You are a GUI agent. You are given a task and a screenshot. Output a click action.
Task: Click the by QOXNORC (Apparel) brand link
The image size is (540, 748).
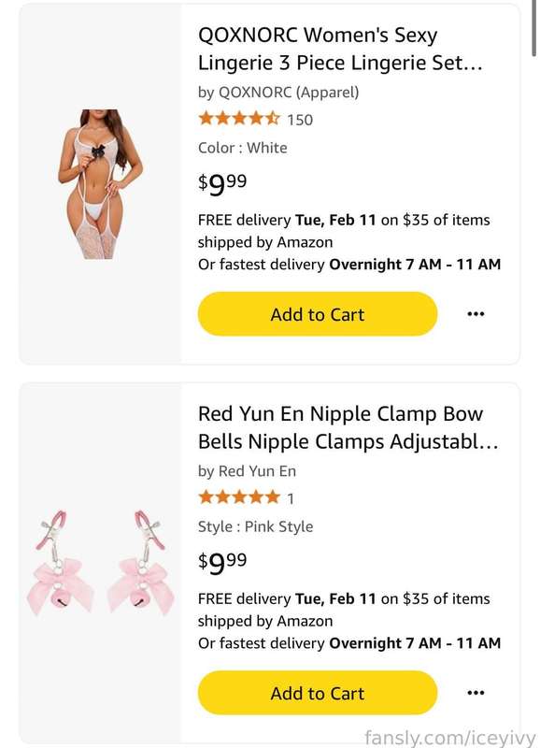tap(278, 92)
